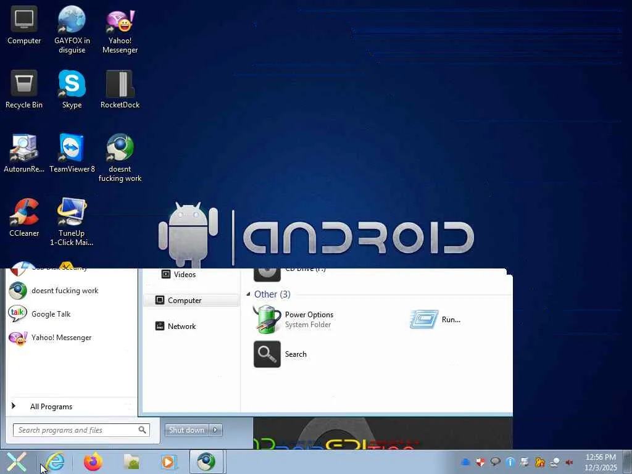Viewport: 632px width, 474px height.
Task: Open Google Talk from Start menu
Action: pos(39,314)
